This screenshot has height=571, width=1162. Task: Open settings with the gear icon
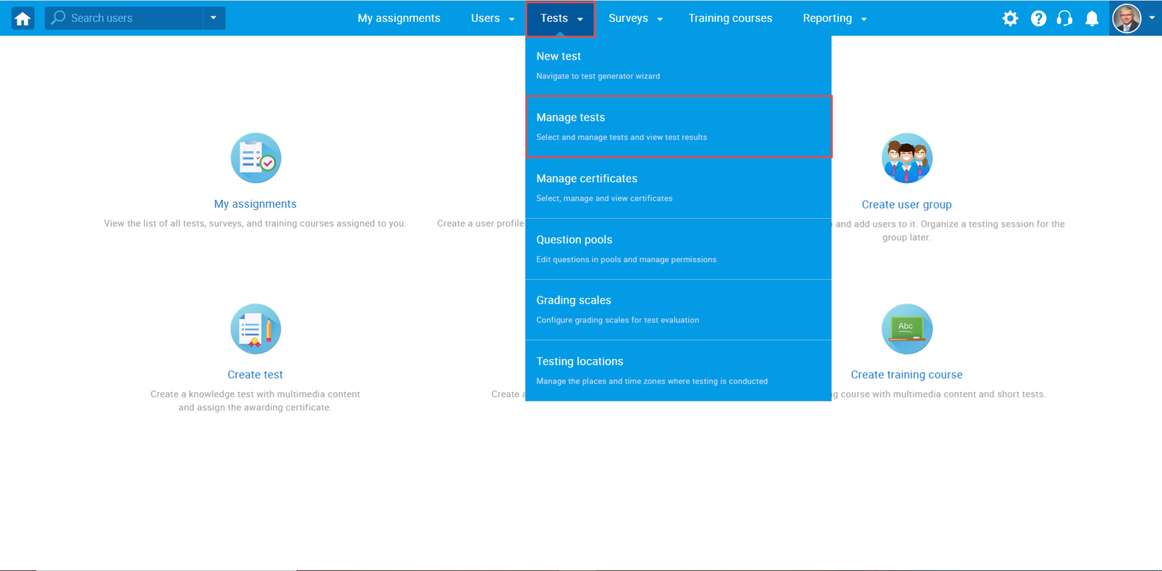coord(1010,18)
